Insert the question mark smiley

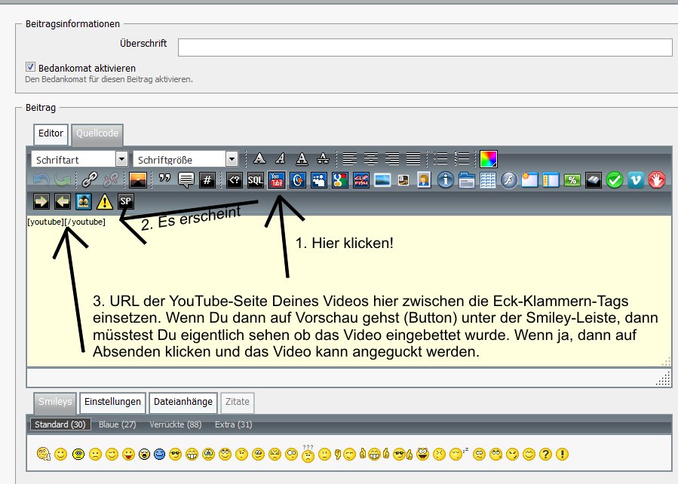pos(546,454)
